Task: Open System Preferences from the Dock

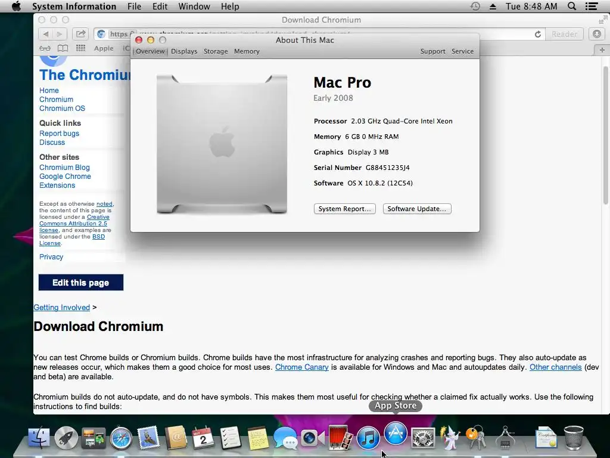Action: click(x=423, y=438)
